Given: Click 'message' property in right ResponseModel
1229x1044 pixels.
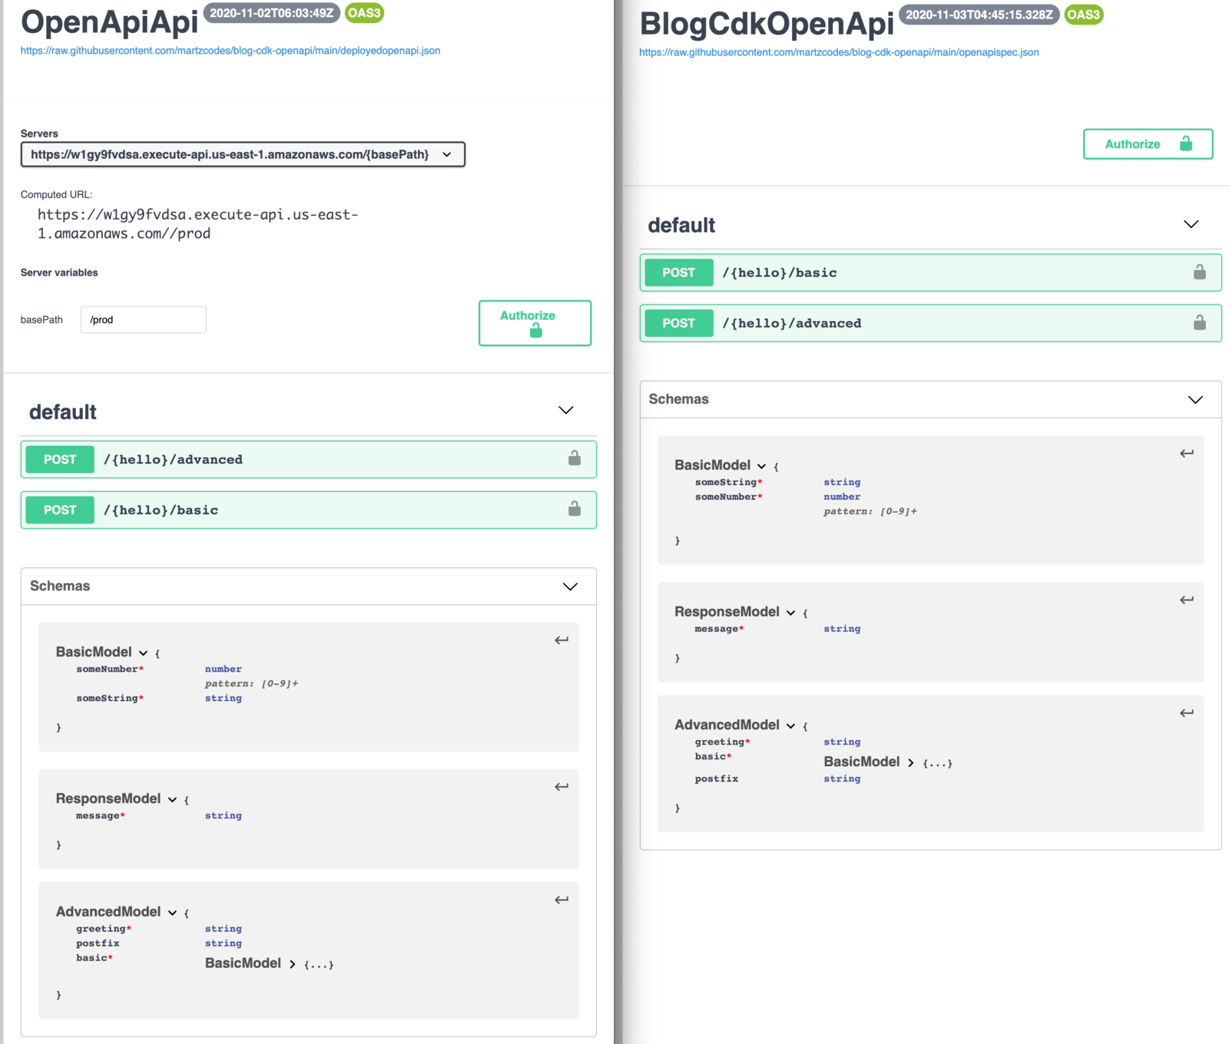Looking at the screenshot, I should click(720, 629).
